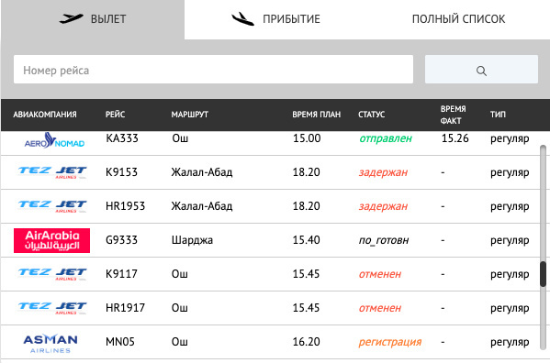Click the arrival airplane icon
Viewport: 550px width, 363px height.
click(x=242, y=19)
